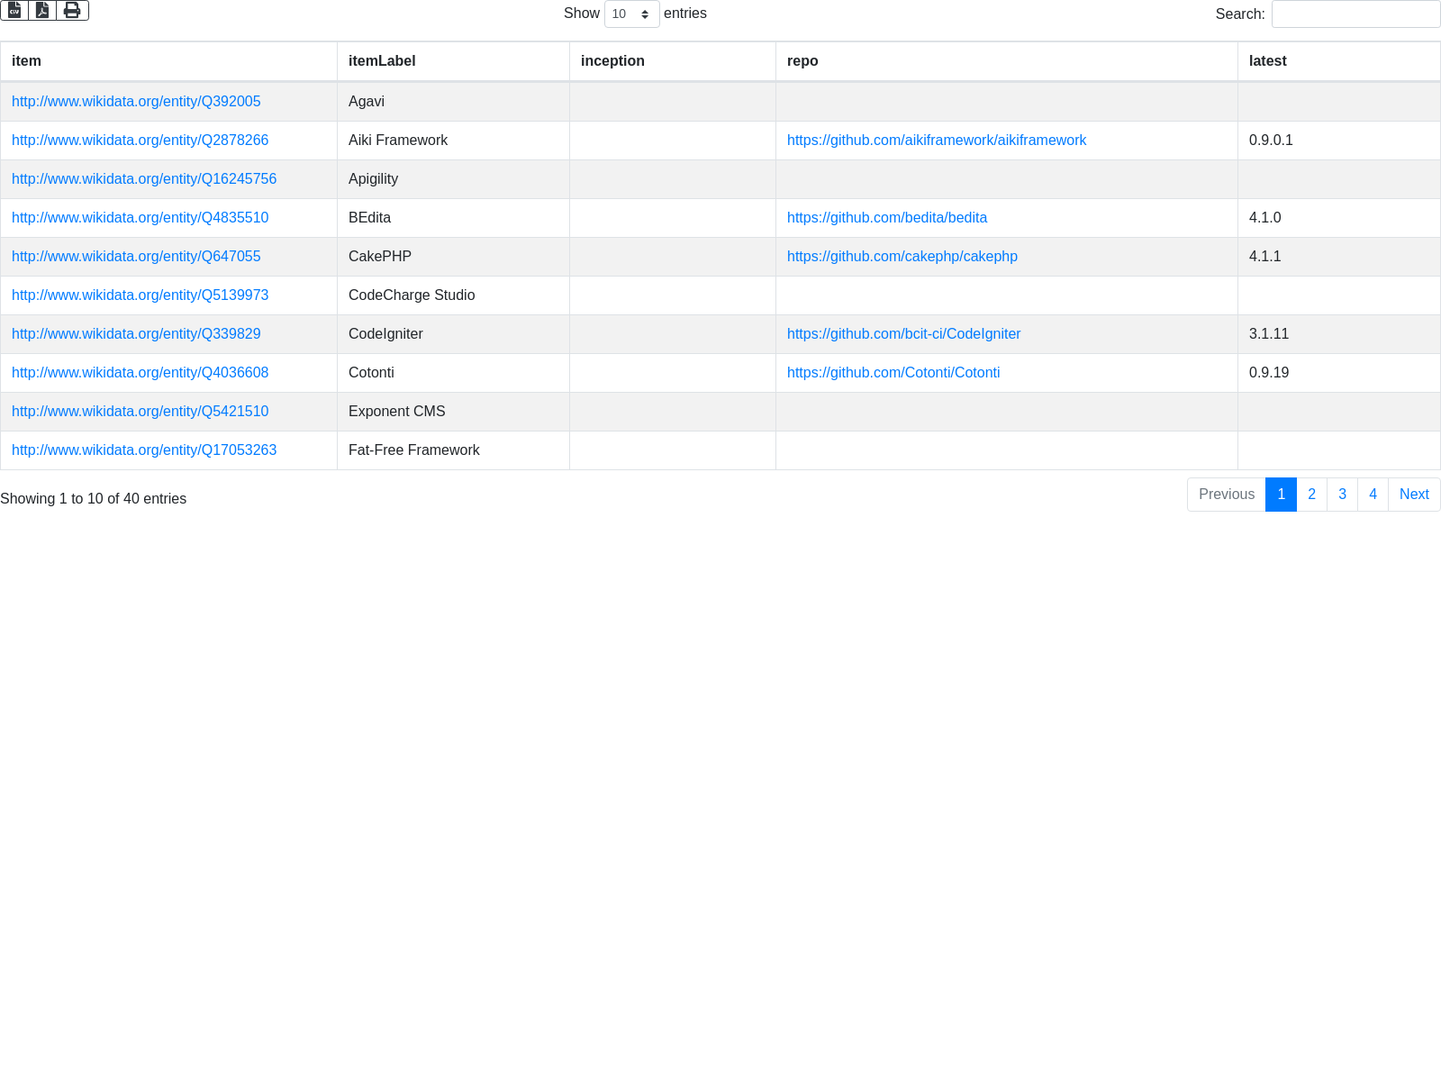Visit the aikiframework GitHub repository link
The image size is (1441, 1081).
pyautogui.click(x=936, y=141)
